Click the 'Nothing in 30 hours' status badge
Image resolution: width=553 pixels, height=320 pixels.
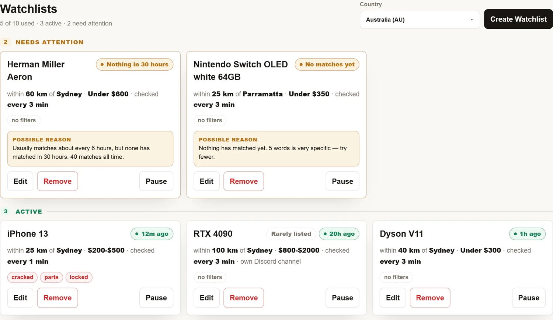(135, 64)
